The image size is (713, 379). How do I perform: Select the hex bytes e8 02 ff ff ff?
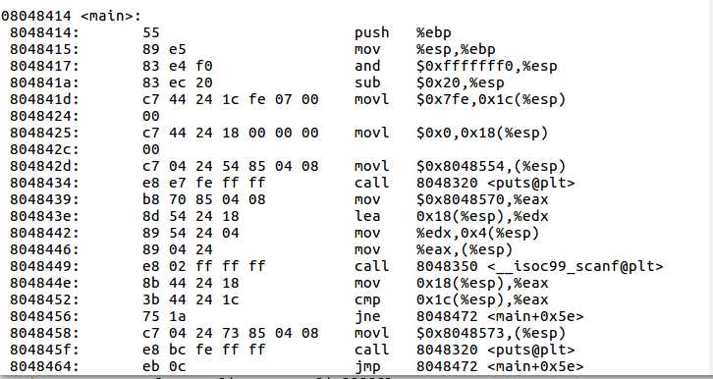point(203,266)
